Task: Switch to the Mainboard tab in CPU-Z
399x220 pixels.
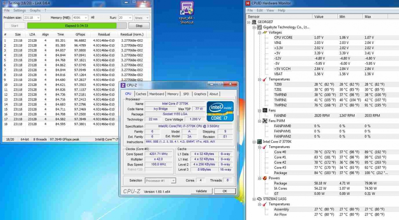Action: click(156, 94)
